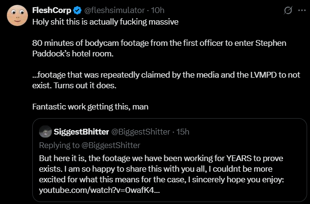This screenshot has height=204, width=310.
Task: Click the blue verified badge beside FleshCorp
Action: click(78, 10)
